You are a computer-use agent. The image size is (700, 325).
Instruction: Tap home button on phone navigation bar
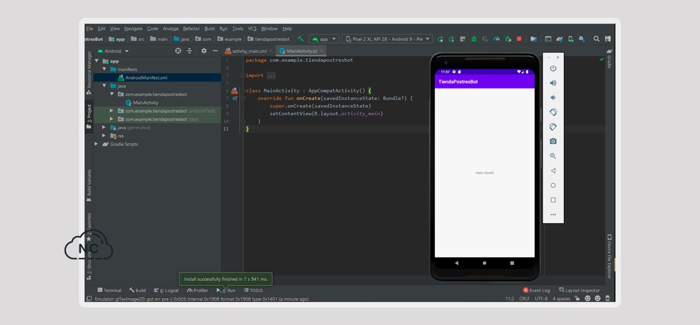tap(484, 262)
